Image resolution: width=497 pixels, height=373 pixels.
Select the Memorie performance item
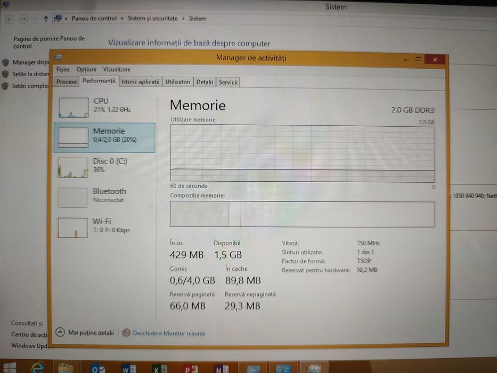pyautogui.click(x=104, y=137)
